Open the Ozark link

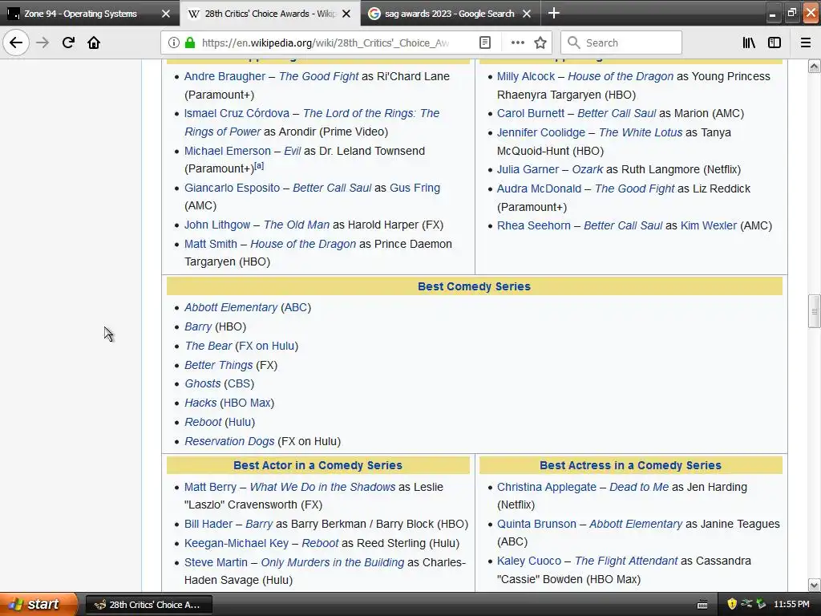[588, 169]
